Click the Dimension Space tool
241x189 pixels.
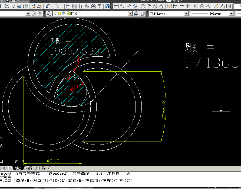[x=188, y=6]
